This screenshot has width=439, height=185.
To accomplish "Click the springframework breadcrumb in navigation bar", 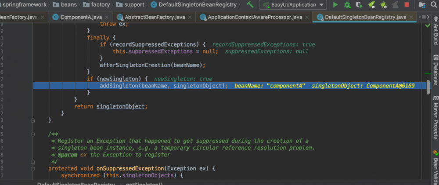I will pos(24,4).
